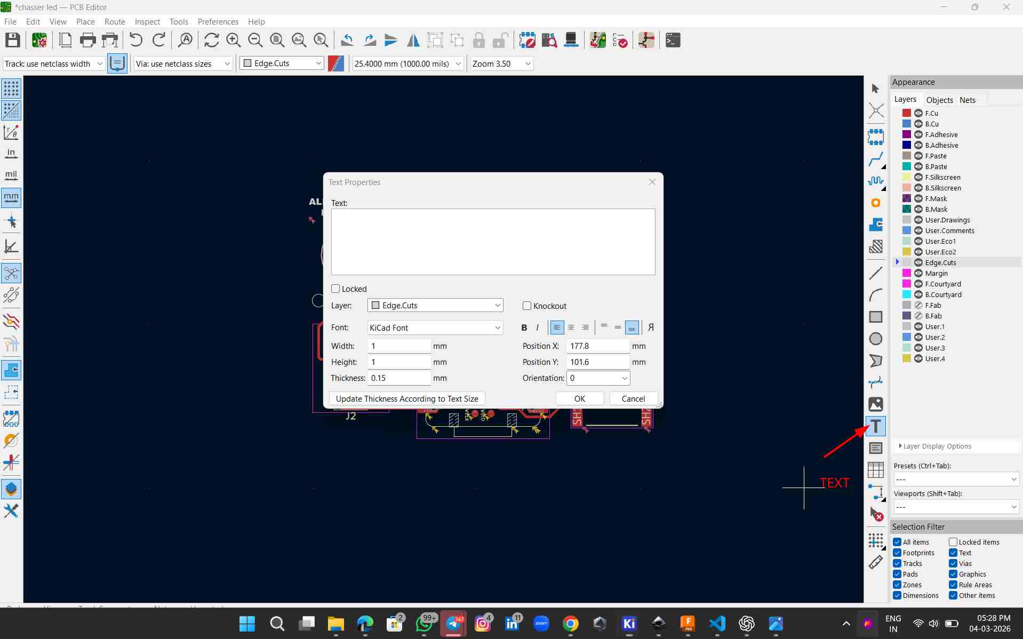Select the Draw Arc tool

[x=876, y=295]
